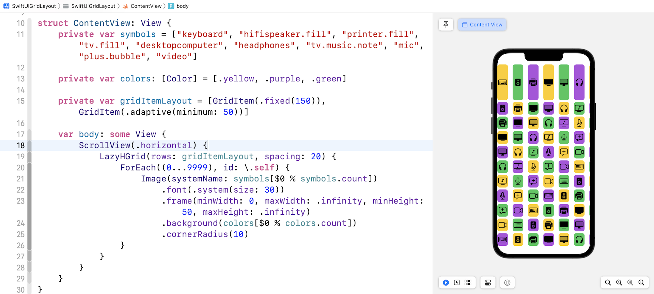654x294 pixels.
Task: Switch preview to selectable mode
Action: pyautogui.click(x=457, y=282)
